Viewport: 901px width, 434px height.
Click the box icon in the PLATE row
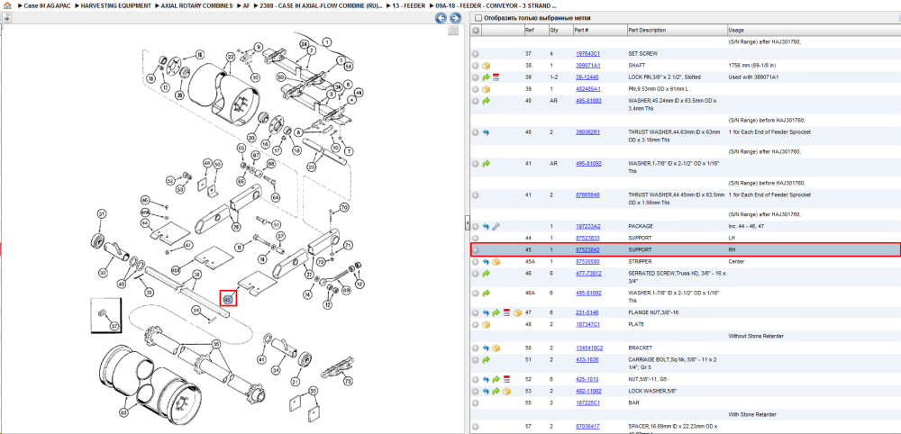click(487, 324)
